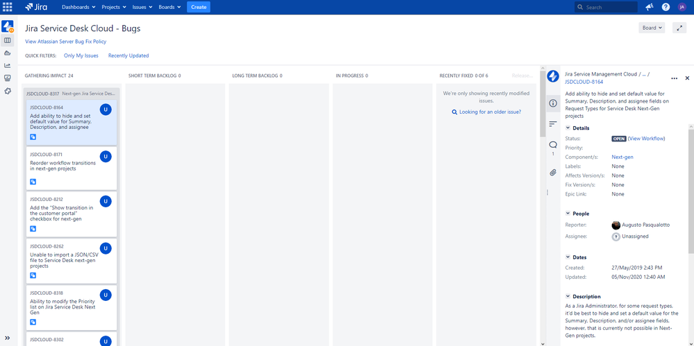Image resolution: width=694 pixels, height=346 pixels.
Task: Open the Projects dropdown menu
Action: point(114,7)
